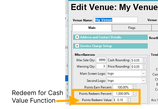Screen dimensions: 158x109
Task: Open the Second Logo dropdown
Action: (144, 80)
